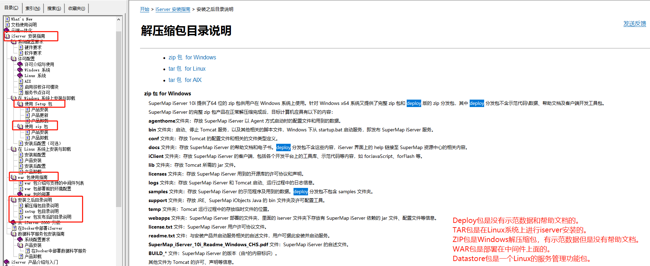650x266 pixels.
Task: Click the bold license.txt file name
Action: (161, 227)
